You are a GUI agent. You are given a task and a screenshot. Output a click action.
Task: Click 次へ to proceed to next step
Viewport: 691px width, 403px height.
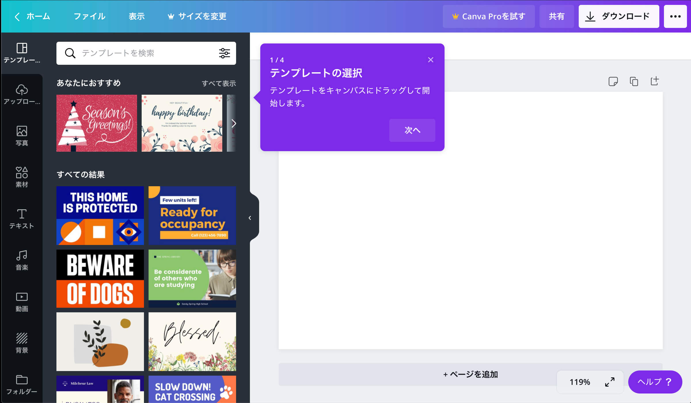click(411, 130)
